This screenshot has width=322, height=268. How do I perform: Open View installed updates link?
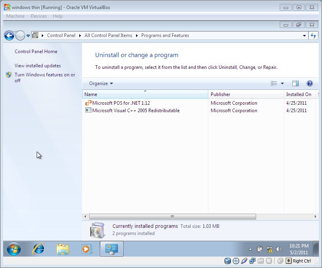point(37,65)
